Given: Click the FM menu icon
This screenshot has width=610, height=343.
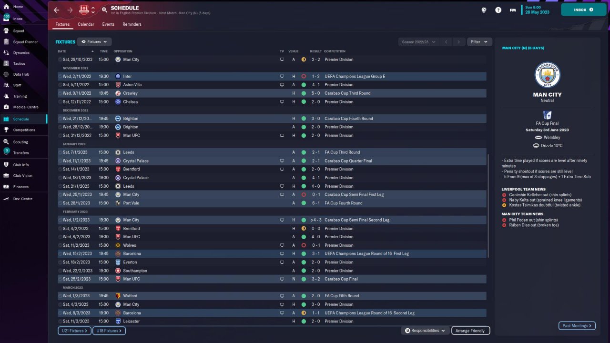Looking at the screenshot, I should point(513,10).
